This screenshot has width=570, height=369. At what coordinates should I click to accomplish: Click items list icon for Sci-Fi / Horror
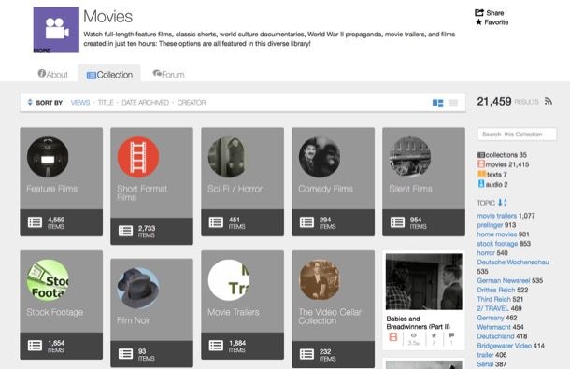tap(216, 222)
